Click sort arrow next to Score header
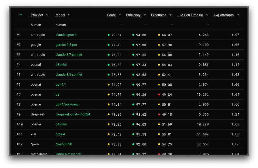Screen dimensions: 258x168 tap(120, 15)
